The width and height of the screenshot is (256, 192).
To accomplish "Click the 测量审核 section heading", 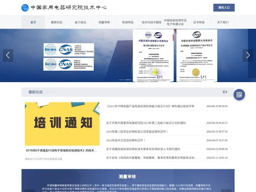I will click(x=127, y=176).
